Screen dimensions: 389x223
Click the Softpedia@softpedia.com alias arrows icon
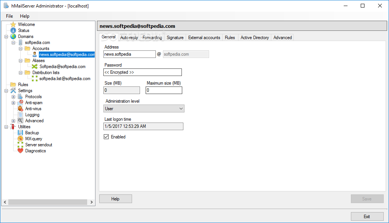[x=35, y=67]
